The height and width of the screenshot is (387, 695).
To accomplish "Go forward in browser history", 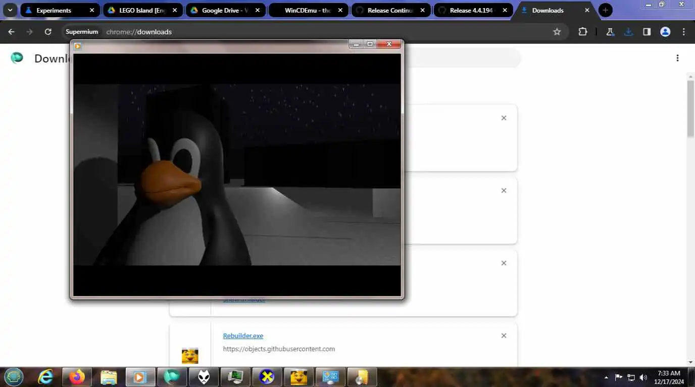I will coord(29,32).
